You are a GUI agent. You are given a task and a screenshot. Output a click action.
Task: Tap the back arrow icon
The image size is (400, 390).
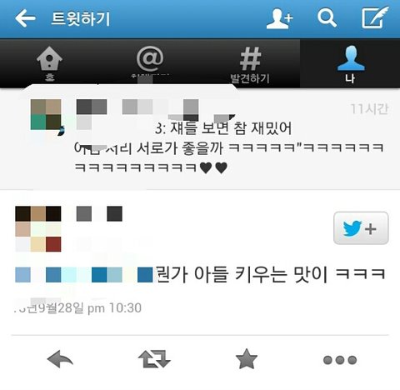click(25, 18)
